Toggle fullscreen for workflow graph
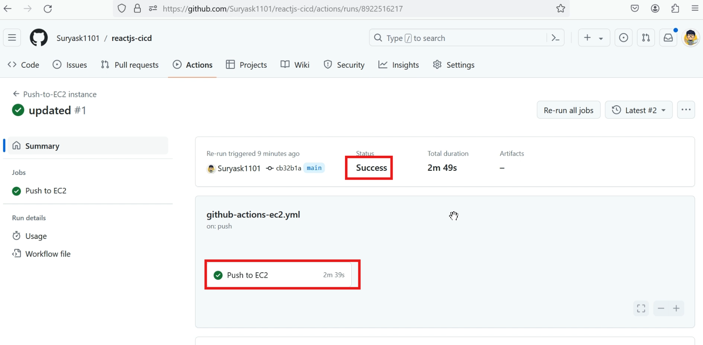Screen dimensions: 703x345 641,309
